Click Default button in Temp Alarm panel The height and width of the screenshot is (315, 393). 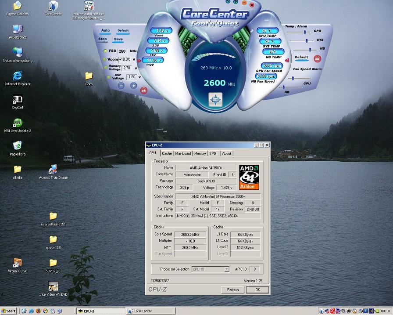click(301, 57)
